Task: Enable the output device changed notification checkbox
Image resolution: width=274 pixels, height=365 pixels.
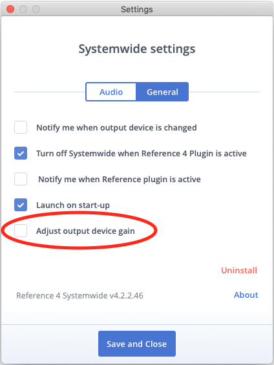Action: pos(21,127)
